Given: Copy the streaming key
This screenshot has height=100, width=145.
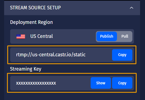Looking at the screenshot, I should click(122, 83).
